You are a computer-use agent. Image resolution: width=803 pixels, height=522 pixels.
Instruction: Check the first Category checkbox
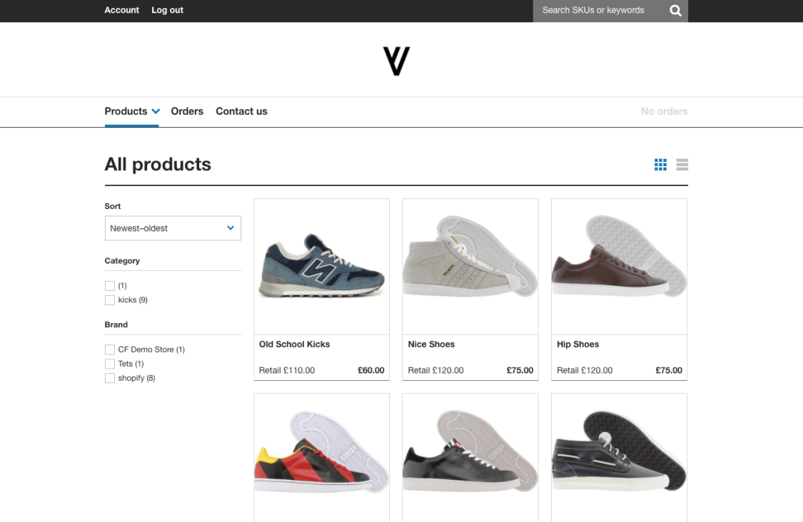click(109, 285)
